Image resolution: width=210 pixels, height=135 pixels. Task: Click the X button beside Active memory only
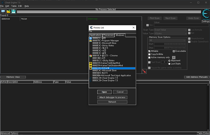[x=174, y=58]
